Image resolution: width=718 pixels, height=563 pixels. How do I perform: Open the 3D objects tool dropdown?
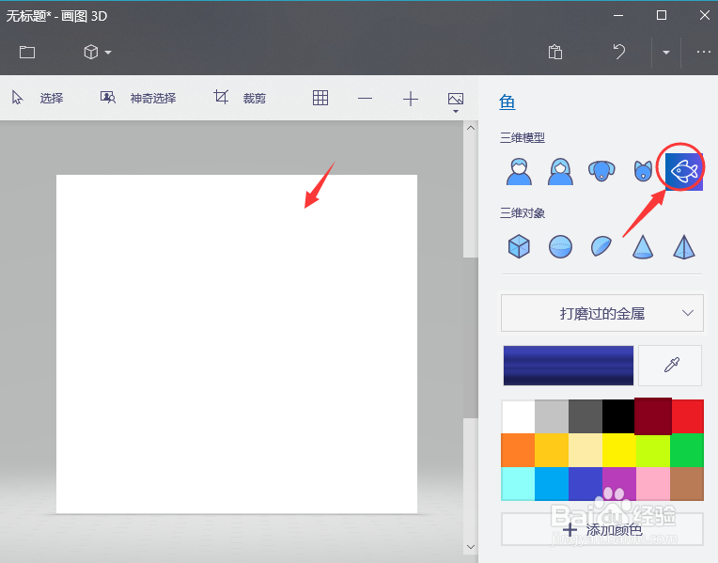[97, 52]
